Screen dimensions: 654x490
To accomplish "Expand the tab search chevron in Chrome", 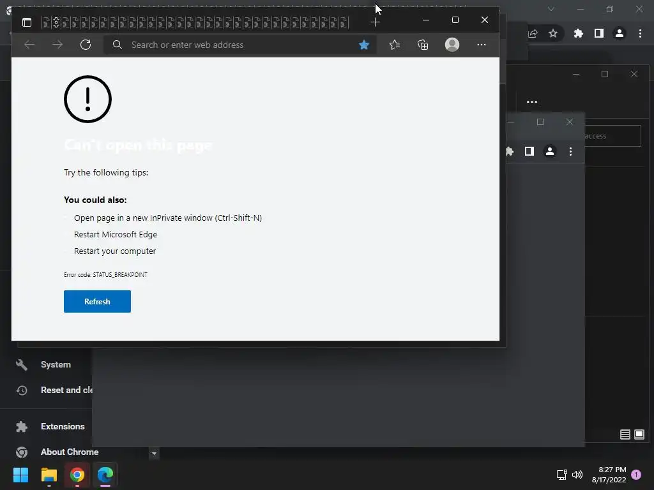I will coord(551,9).
